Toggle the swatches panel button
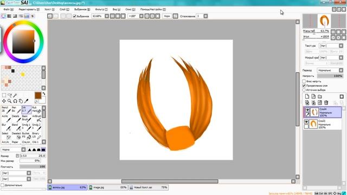The image size is (347, 195). point(27,16)
